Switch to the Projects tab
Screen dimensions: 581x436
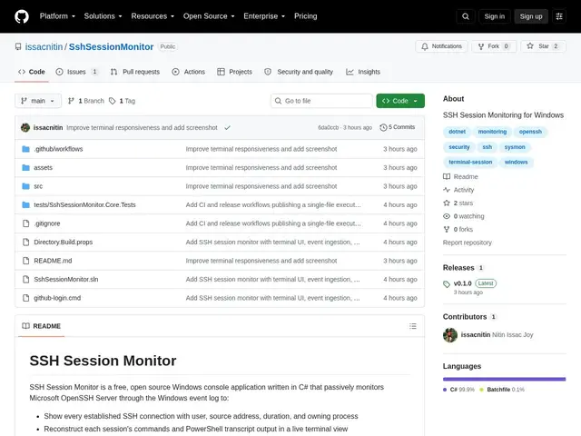tap(234, 72)
